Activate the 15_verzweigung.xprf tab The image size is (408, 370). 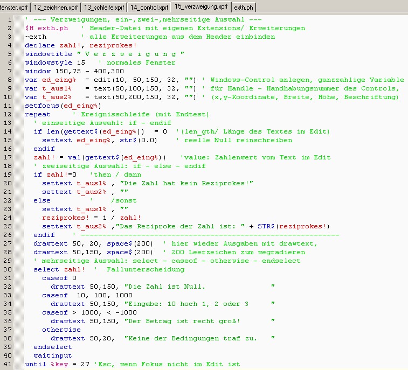(201, 6)
